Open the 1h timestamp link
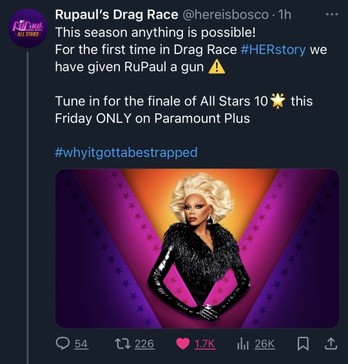348x364 pixels. point(285,15)
